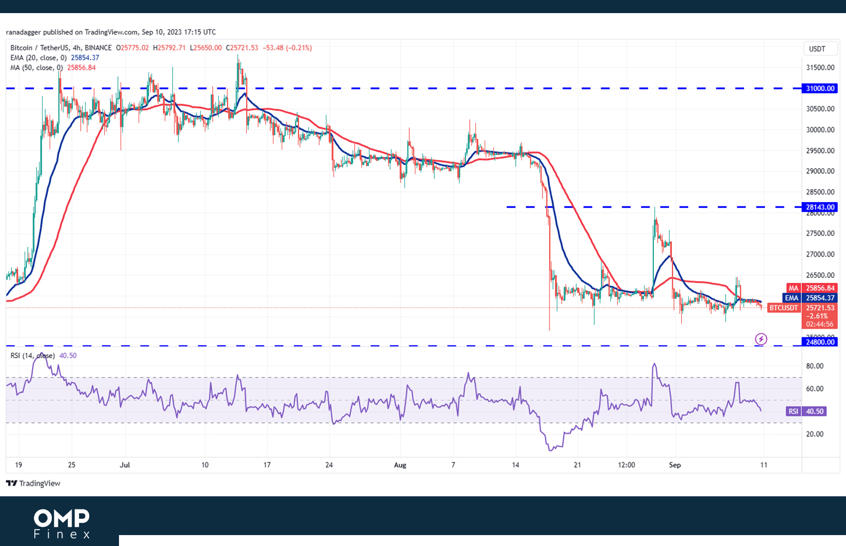Click the 02:44:56 candle countdown timer
846x546 pixels.
820,324
